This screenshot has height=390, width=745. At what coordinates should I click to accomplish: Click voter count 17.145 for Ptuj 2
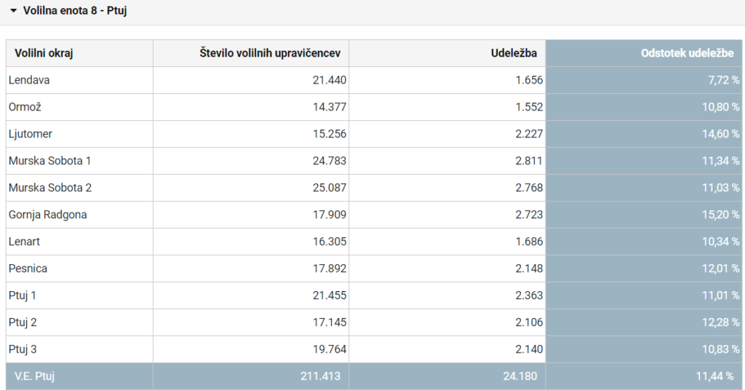click(330, 322)
